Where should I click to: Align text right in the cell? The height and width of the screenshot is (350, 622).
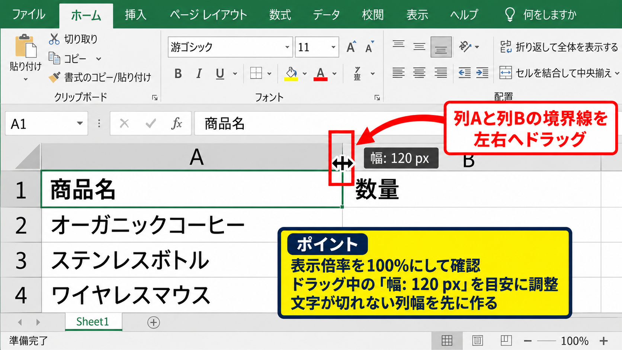(441, 73)
